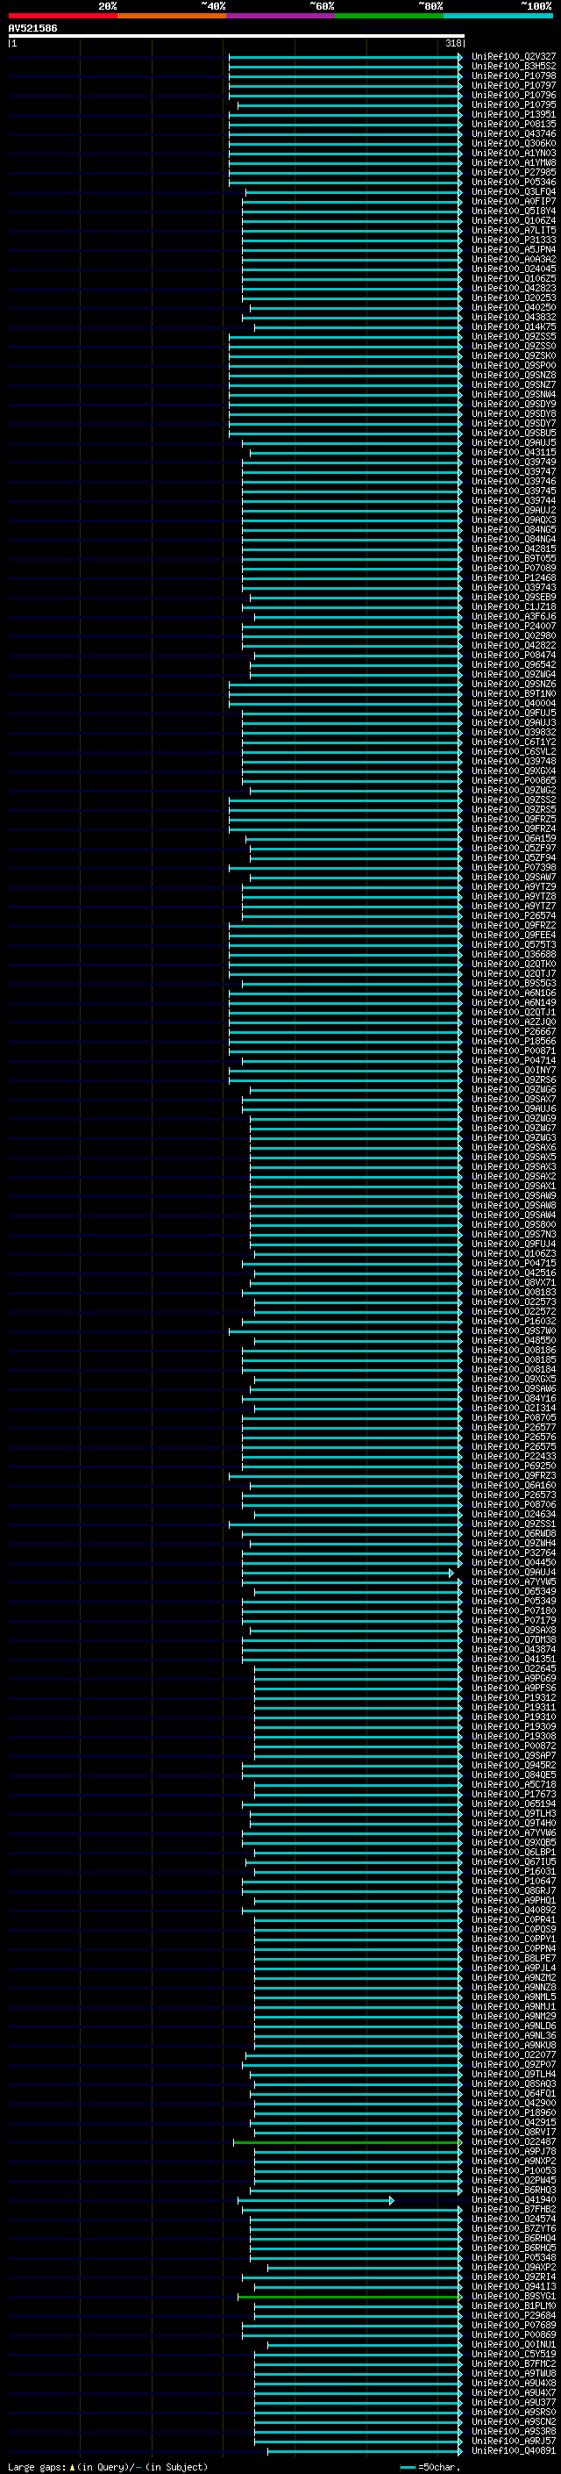Image resolution: width=561 pixels, height=2474 pixels.
Task: Open hit UniRef100_P08135
Action: tap(514, 124)
